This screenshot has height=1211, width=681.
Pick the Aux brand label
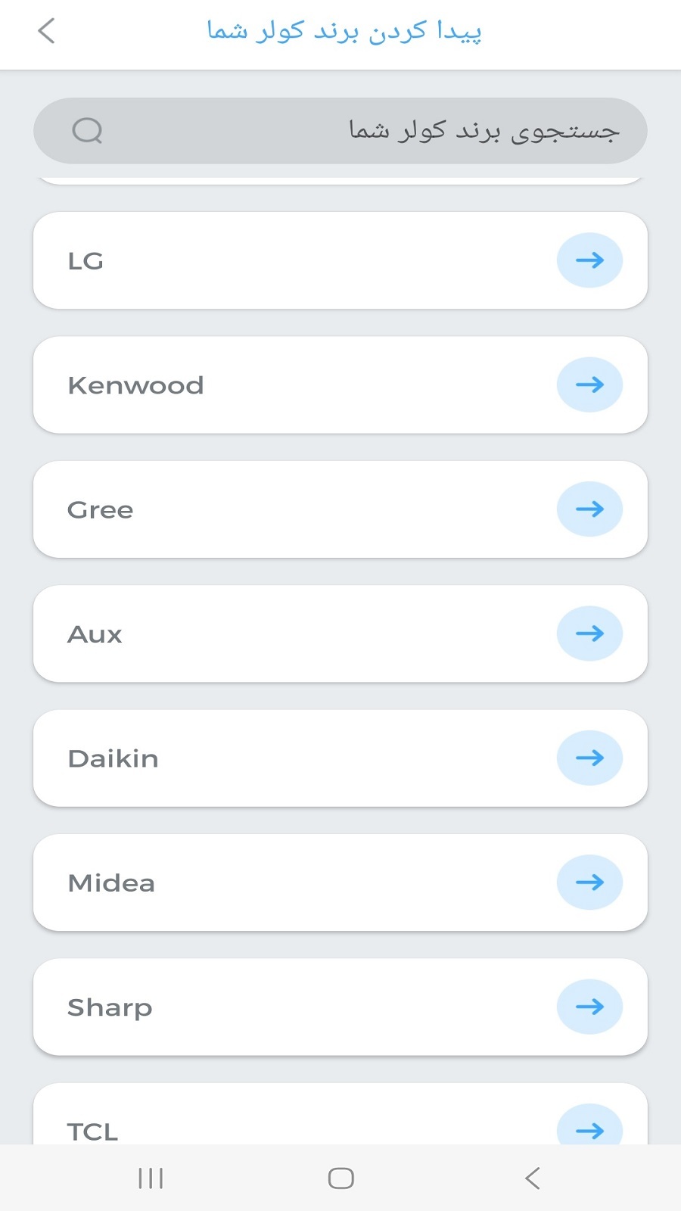tap(95, 634)
